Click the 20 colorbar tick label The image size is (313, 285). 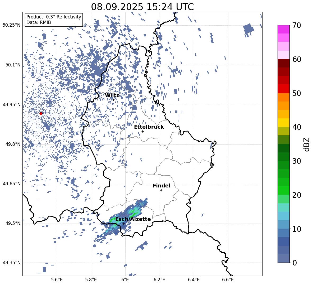[x=297, y=195]
